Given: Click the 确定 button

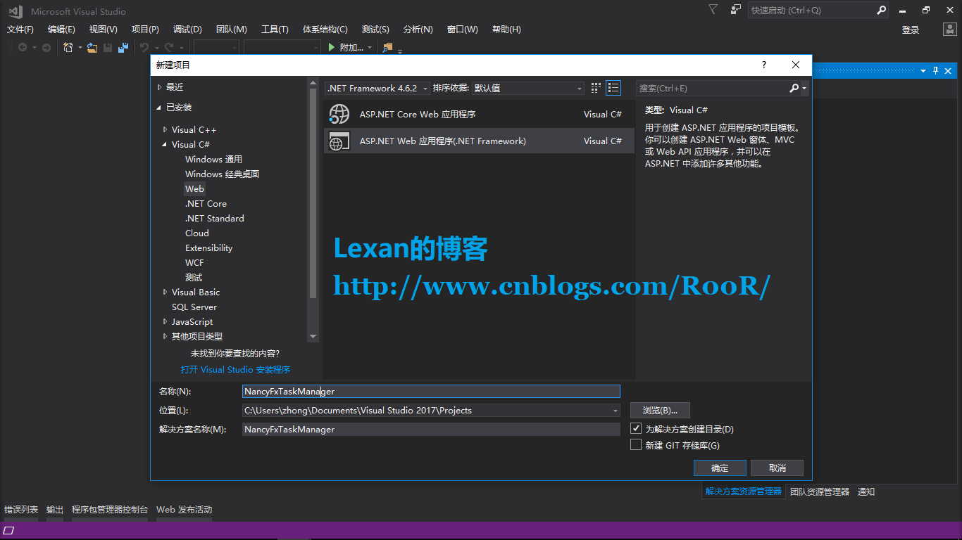Looking at the screenshot, I should (720, 468).
